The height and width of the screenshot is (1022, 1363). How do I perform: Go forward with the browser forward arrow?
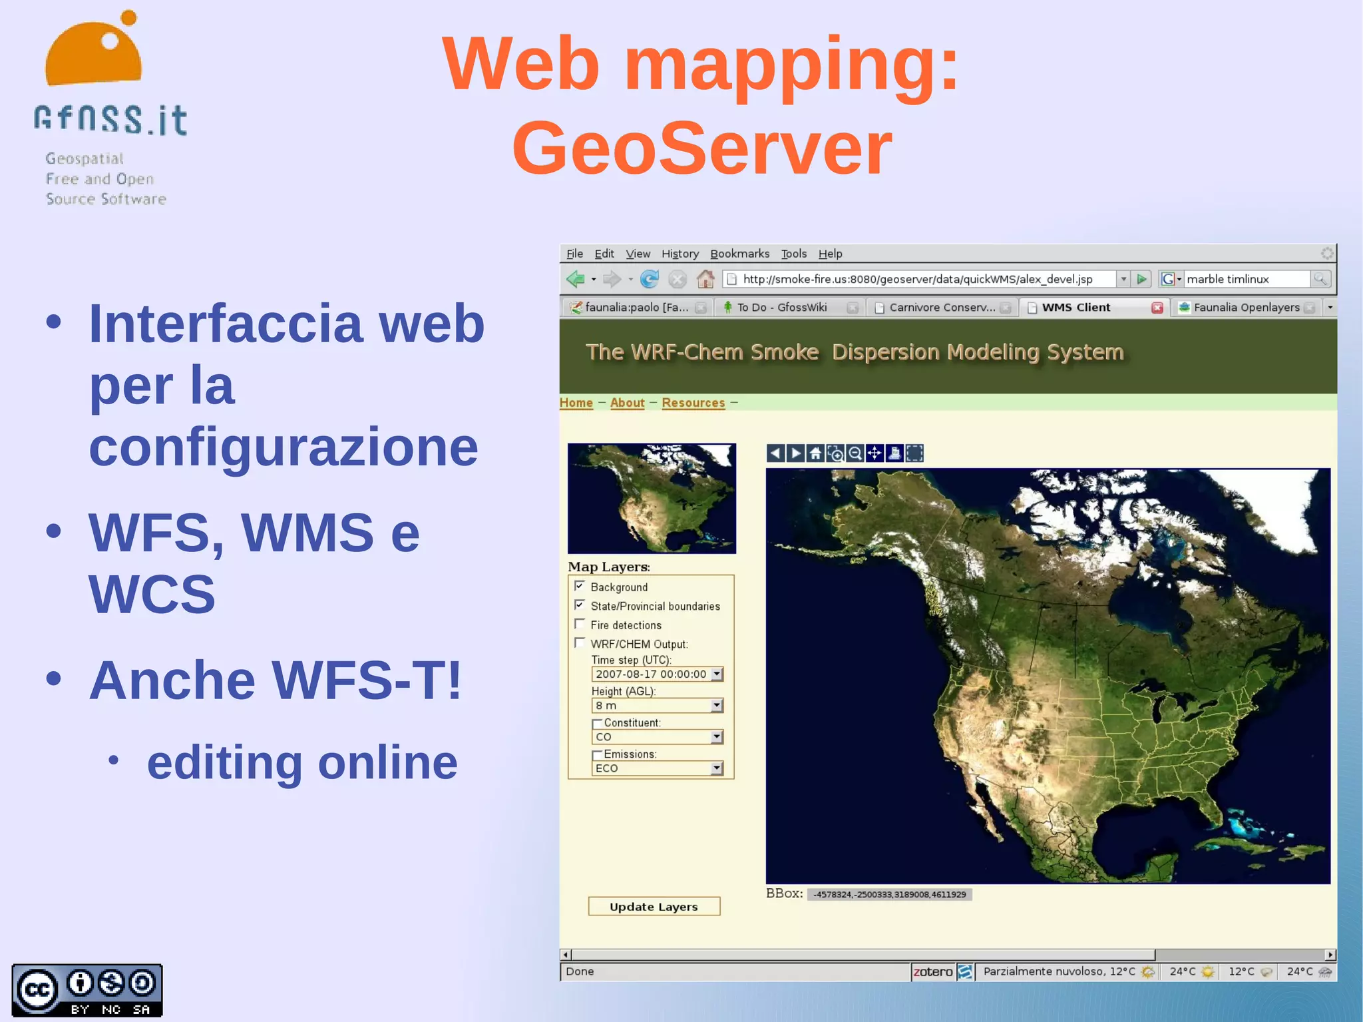pos(612,279)
